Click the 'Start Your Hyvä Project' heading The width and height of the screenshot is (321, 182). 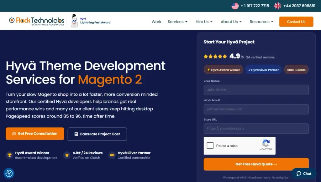click(x=229, y=42)
